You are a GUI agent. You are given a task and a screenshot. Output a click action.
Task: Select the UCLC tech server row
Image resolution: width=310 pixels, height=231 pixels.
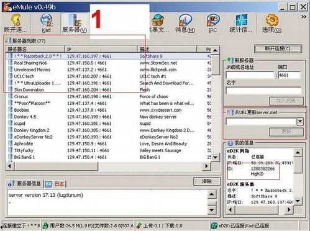pos(109,76)
